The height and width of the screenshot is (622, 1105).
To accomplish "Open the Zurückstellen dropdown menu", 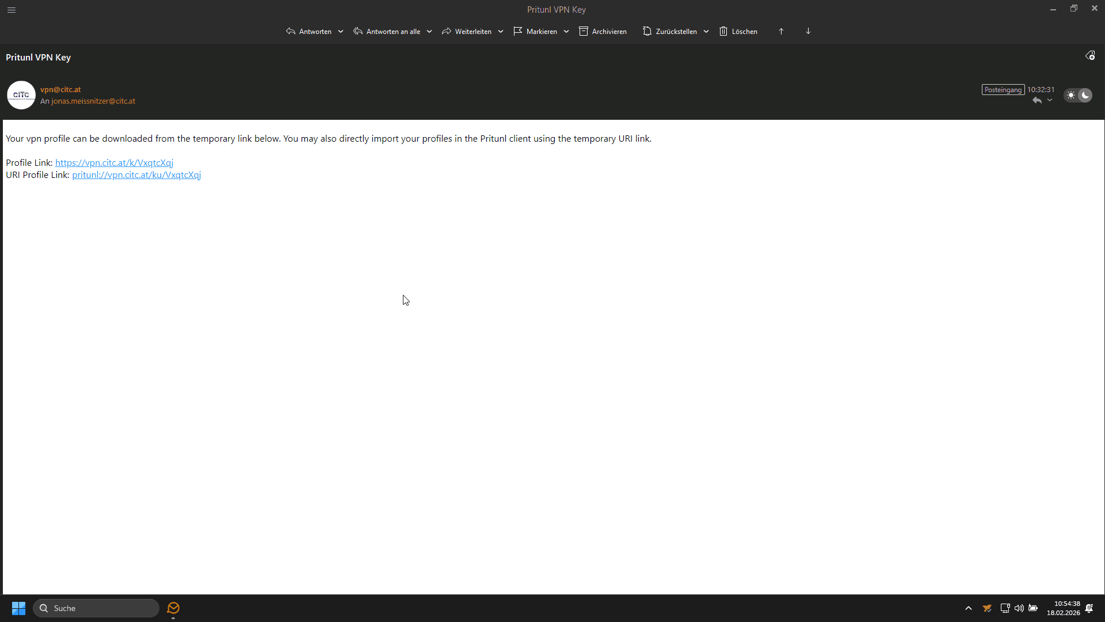I will point(707,31).
